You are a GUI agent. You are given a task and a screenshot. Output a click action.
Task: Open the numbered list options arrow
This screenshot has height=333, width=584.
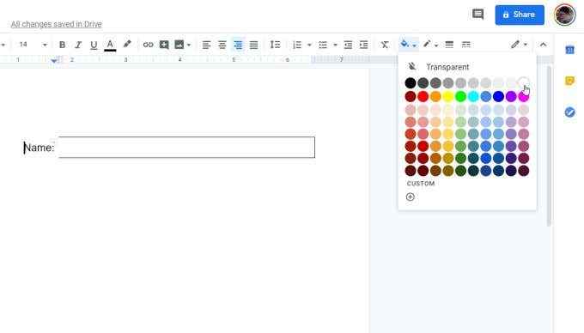click(x=309, y=45)
